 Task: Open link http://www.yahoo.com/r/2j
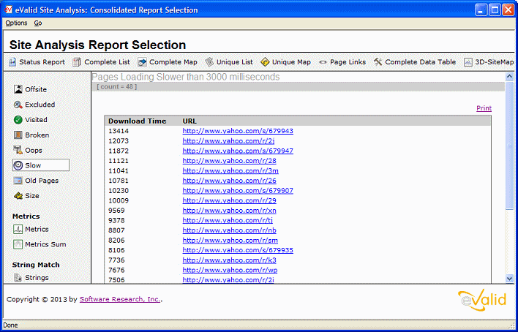(x=228, y=141)
